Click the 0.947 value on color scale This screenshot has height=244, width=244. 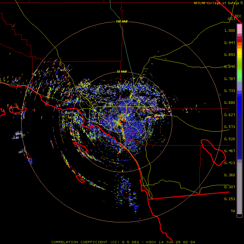click(230, 43)
